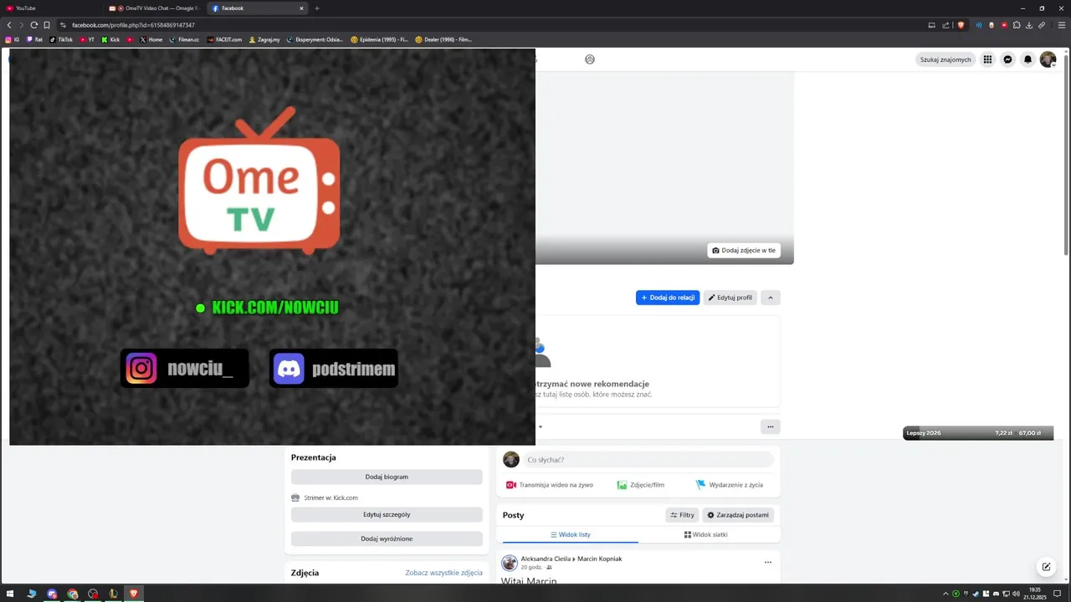
Task: Click Zobacz wszystkie zdjęcia link
Action: [x=444, y=573]
